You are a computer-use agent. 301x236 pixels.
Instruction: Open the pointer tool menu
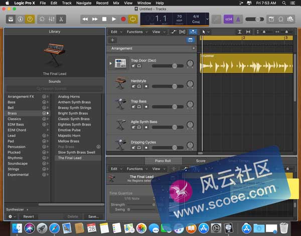[x=205, y=32]
